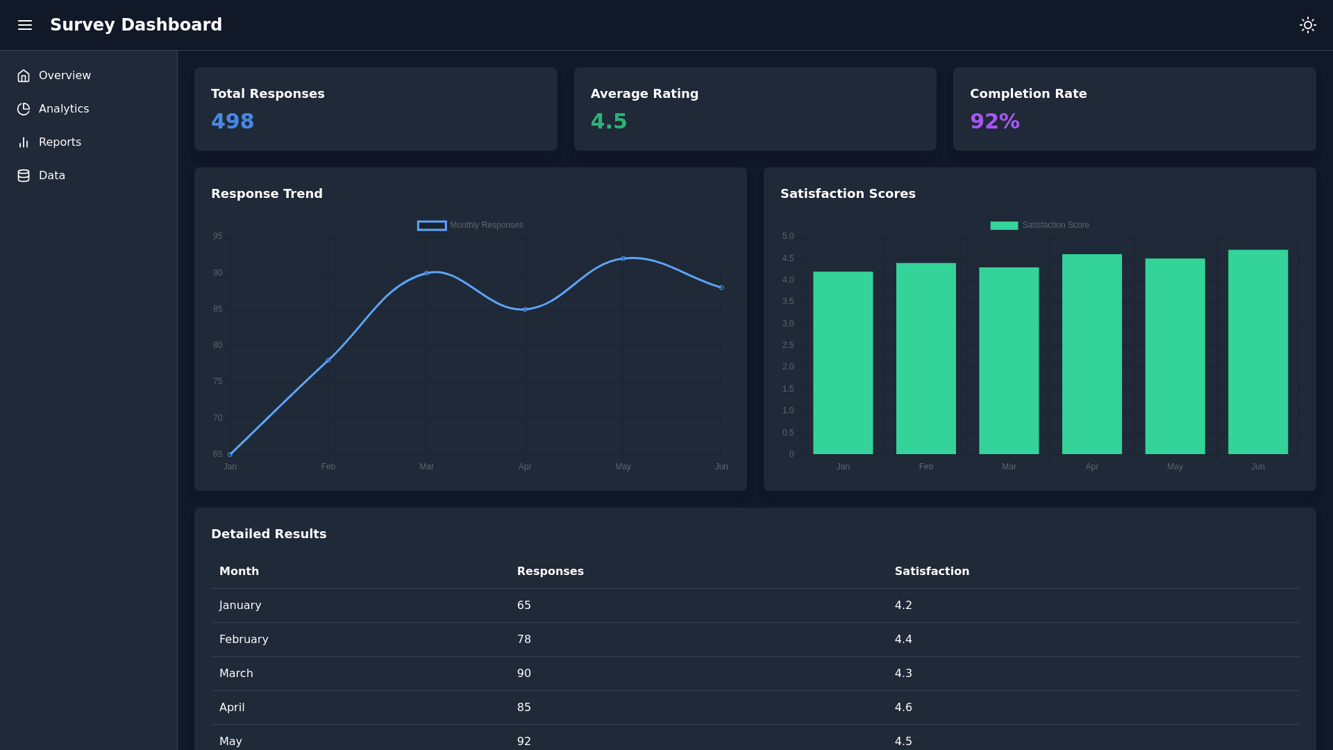Select Data label in sidebar
Viewport: 1333px width, 750px height.
pos(52,176)
